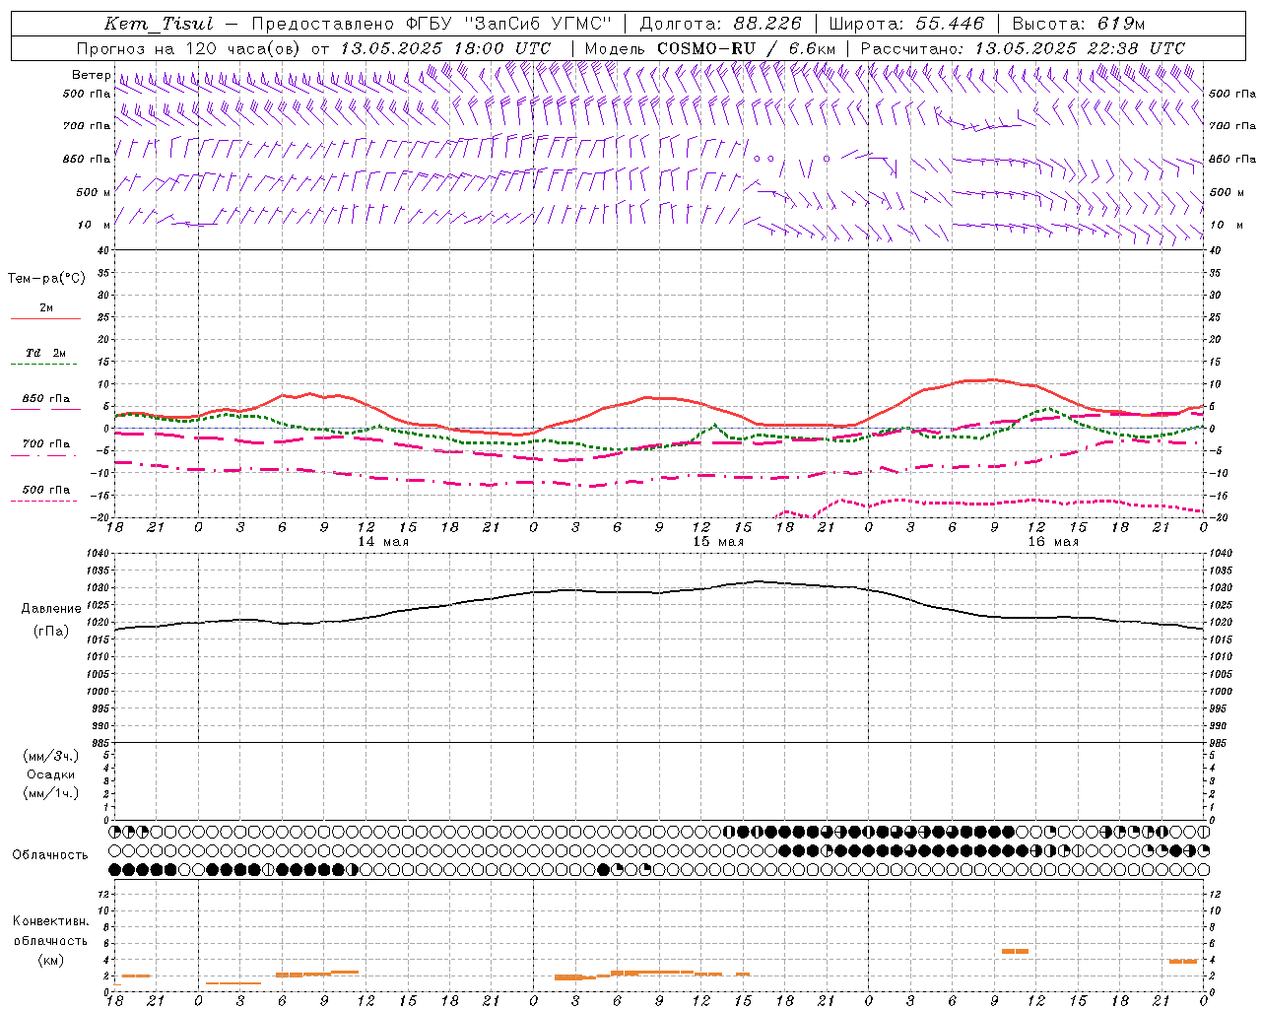Click the Давление panel label

(x=51, y=609)
